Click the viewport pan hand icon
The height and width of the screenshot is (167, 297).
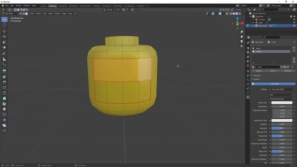(x=241, y=37)
